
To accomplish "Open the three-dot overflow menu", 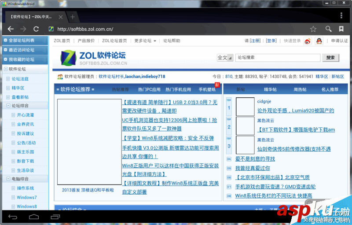I will 341,15.
